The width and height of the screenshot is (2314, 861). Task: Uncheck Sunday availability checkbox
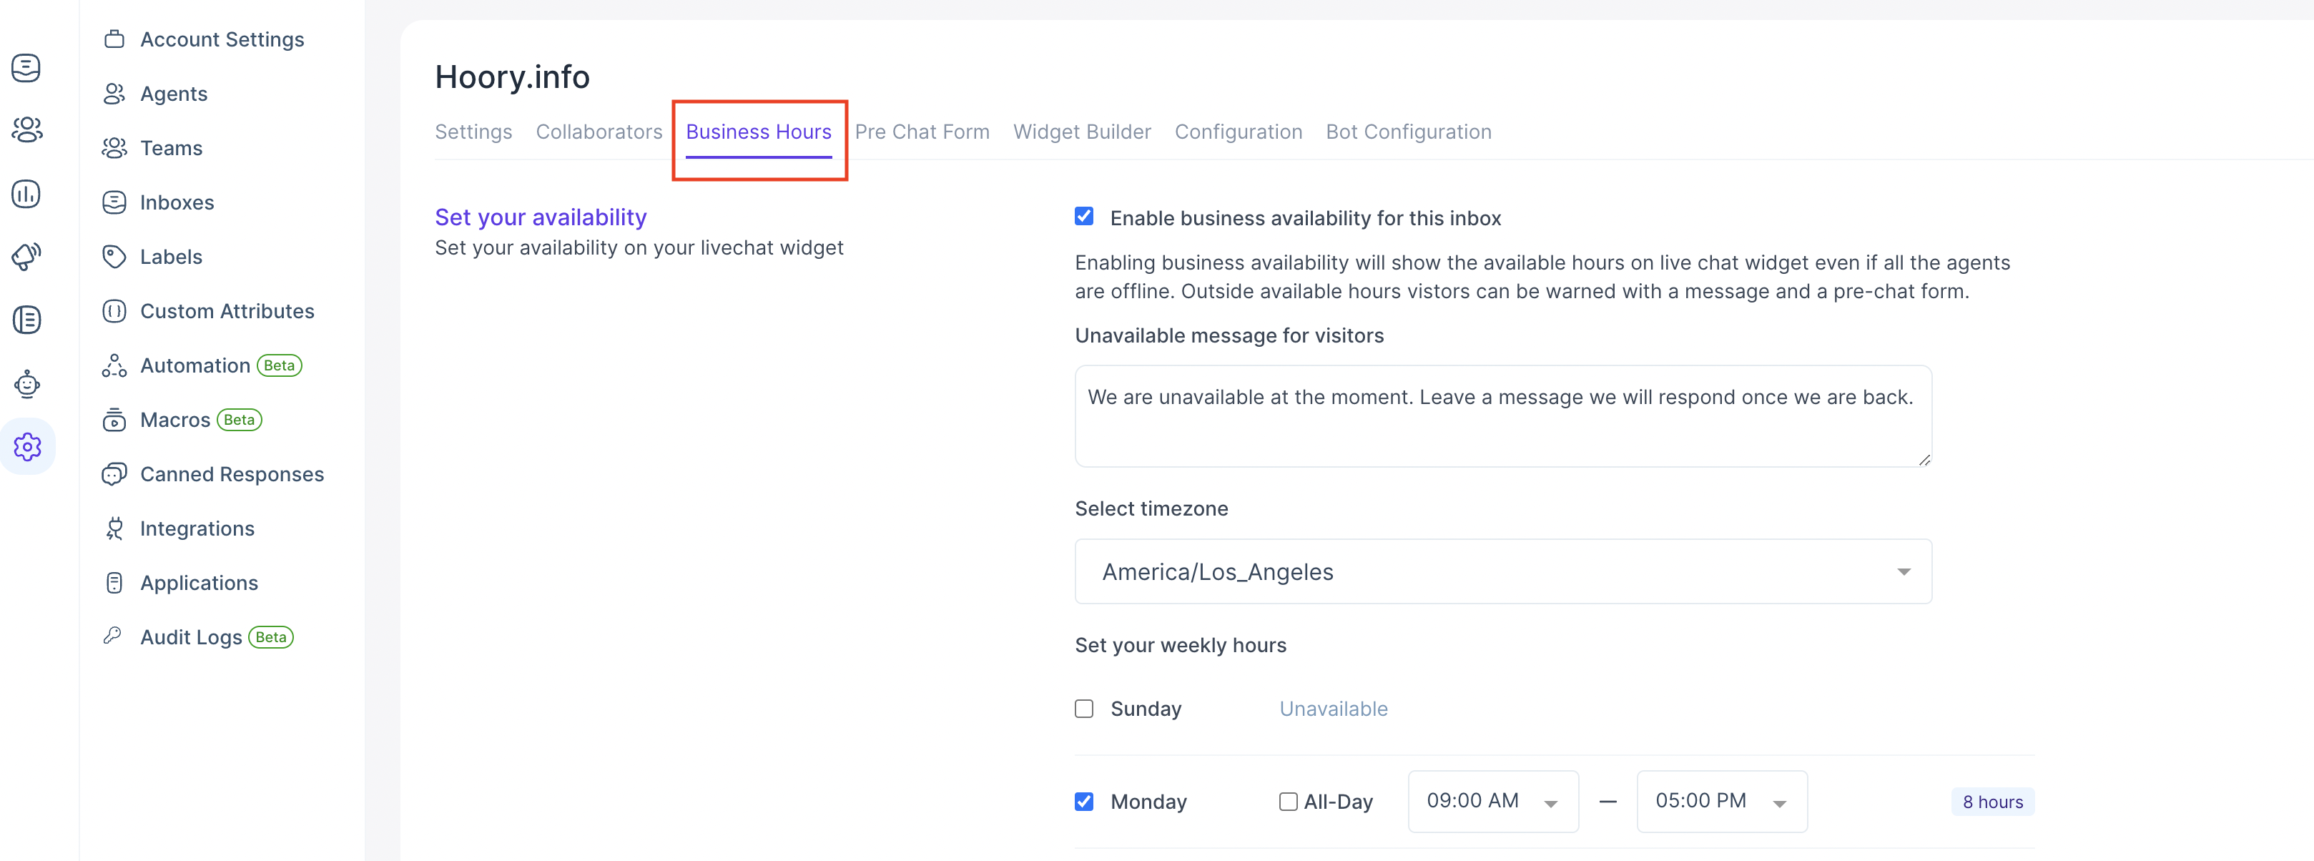coord(1083,707)
